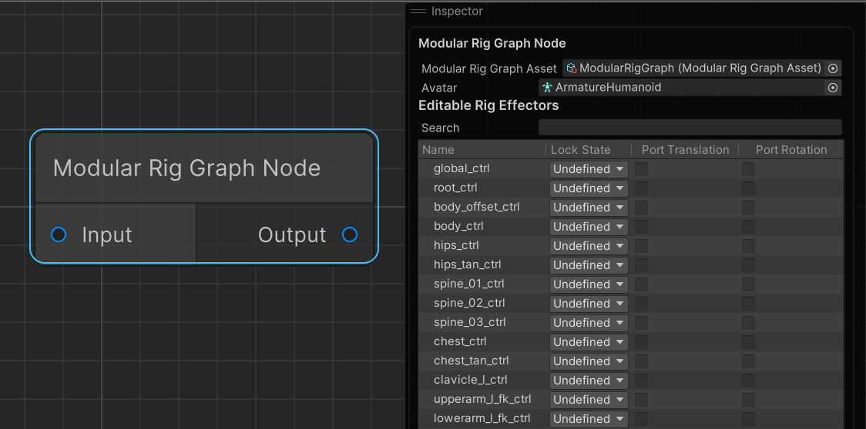This screenshot has width=866, height=429.
Task: Enable Port Translation for upperarm_l_fk_ctrl
Action: point(641,399)
